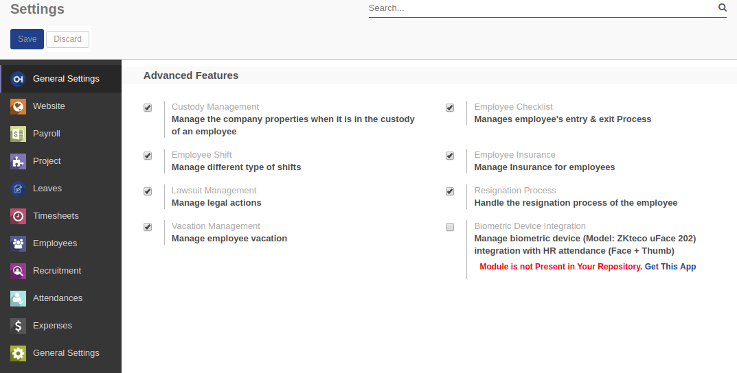Select the top General Settings menu item

[66, 79]
